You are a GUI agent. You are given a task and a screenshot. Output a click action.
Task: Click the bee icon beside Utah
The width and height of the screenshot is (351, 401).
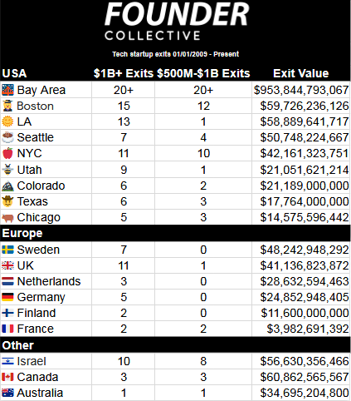pos(7,170)
